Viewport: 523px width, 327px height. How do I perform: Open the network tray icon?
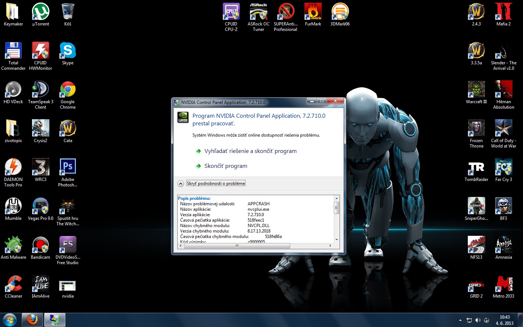coord(469,320)
